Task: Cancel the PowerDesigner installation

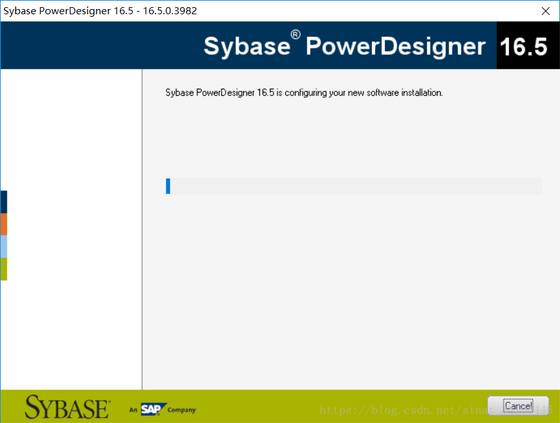Action: [518, 406]
